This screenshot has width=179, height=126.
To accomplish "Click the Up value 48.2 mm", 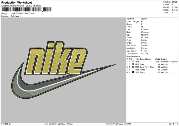I will tap(145, 35).
